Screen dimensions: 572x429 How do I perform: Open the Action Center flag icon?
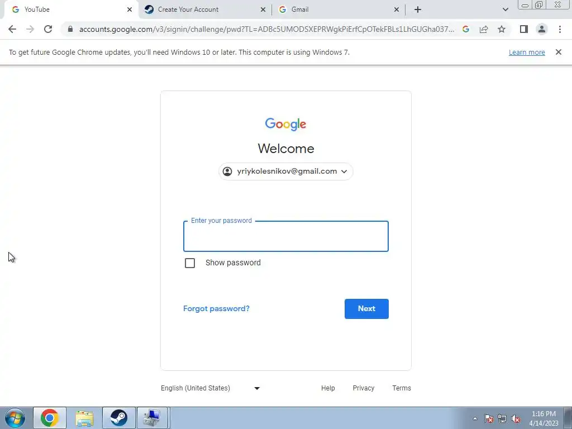point(489,418)
